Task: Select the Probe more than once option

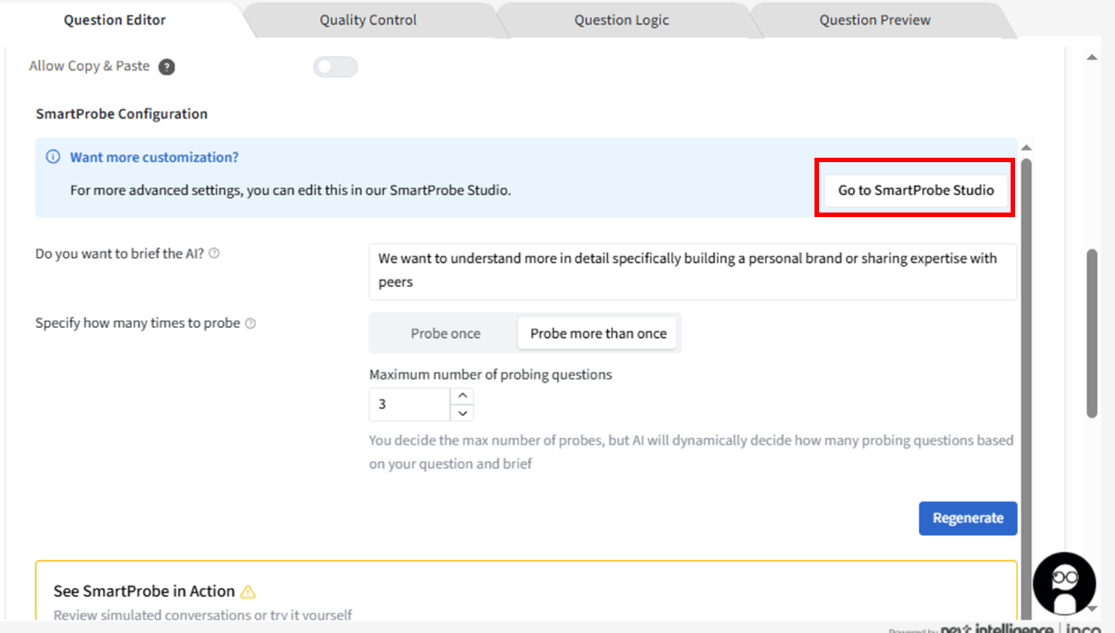Action: pyautogui.click(x=598, y=333)
